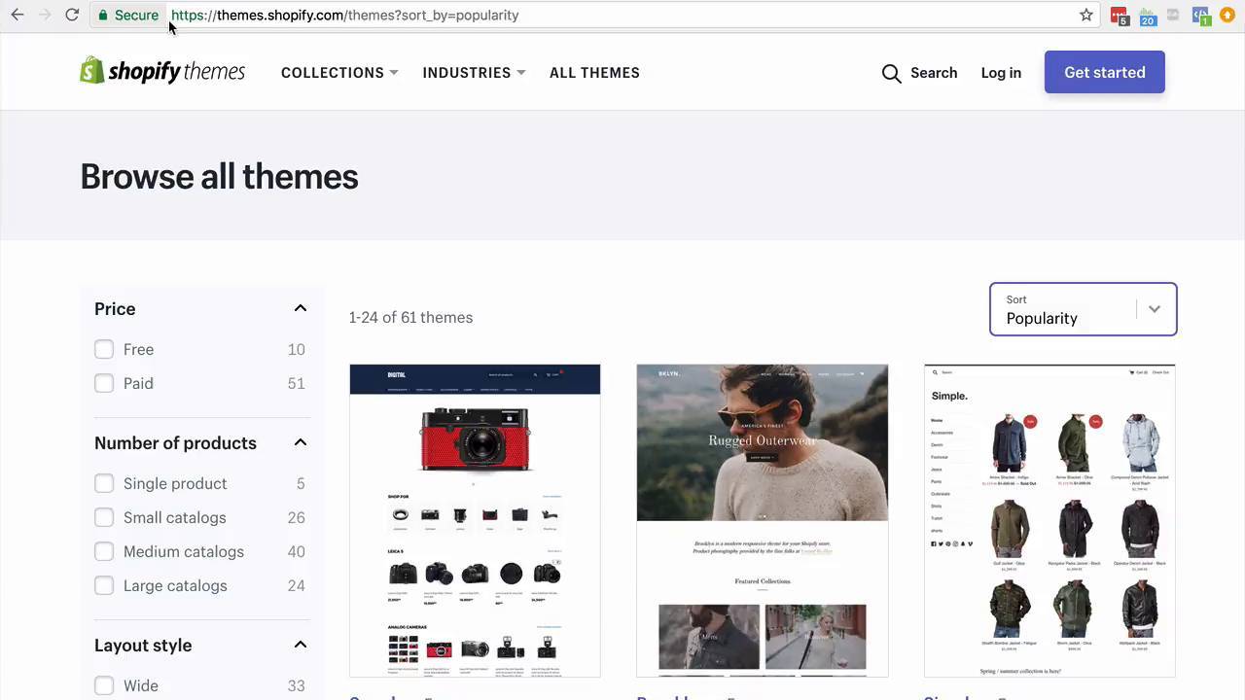
Task: Bookmark this page with the star icon
Action: [x=1086, y=15]
